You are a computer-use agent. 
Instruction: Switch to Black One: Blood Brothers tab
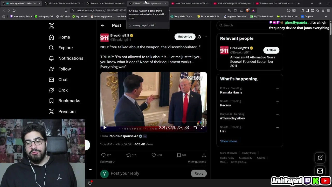190,3
